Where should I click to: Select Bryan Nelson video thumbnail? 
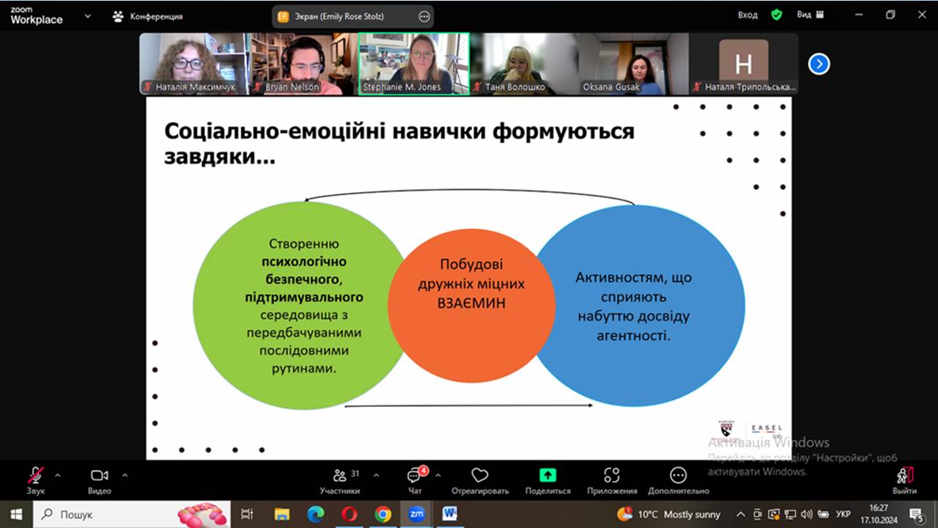pyautogui.click(x=303, y=64)
